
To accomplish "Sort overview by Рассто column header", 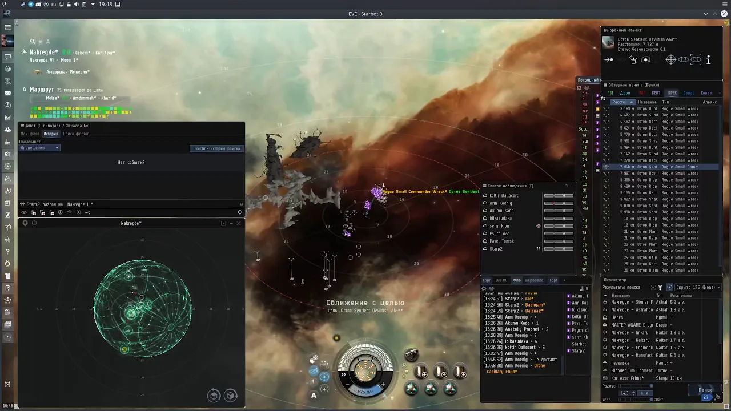I will pyautogui.click(x=622, y=102).
